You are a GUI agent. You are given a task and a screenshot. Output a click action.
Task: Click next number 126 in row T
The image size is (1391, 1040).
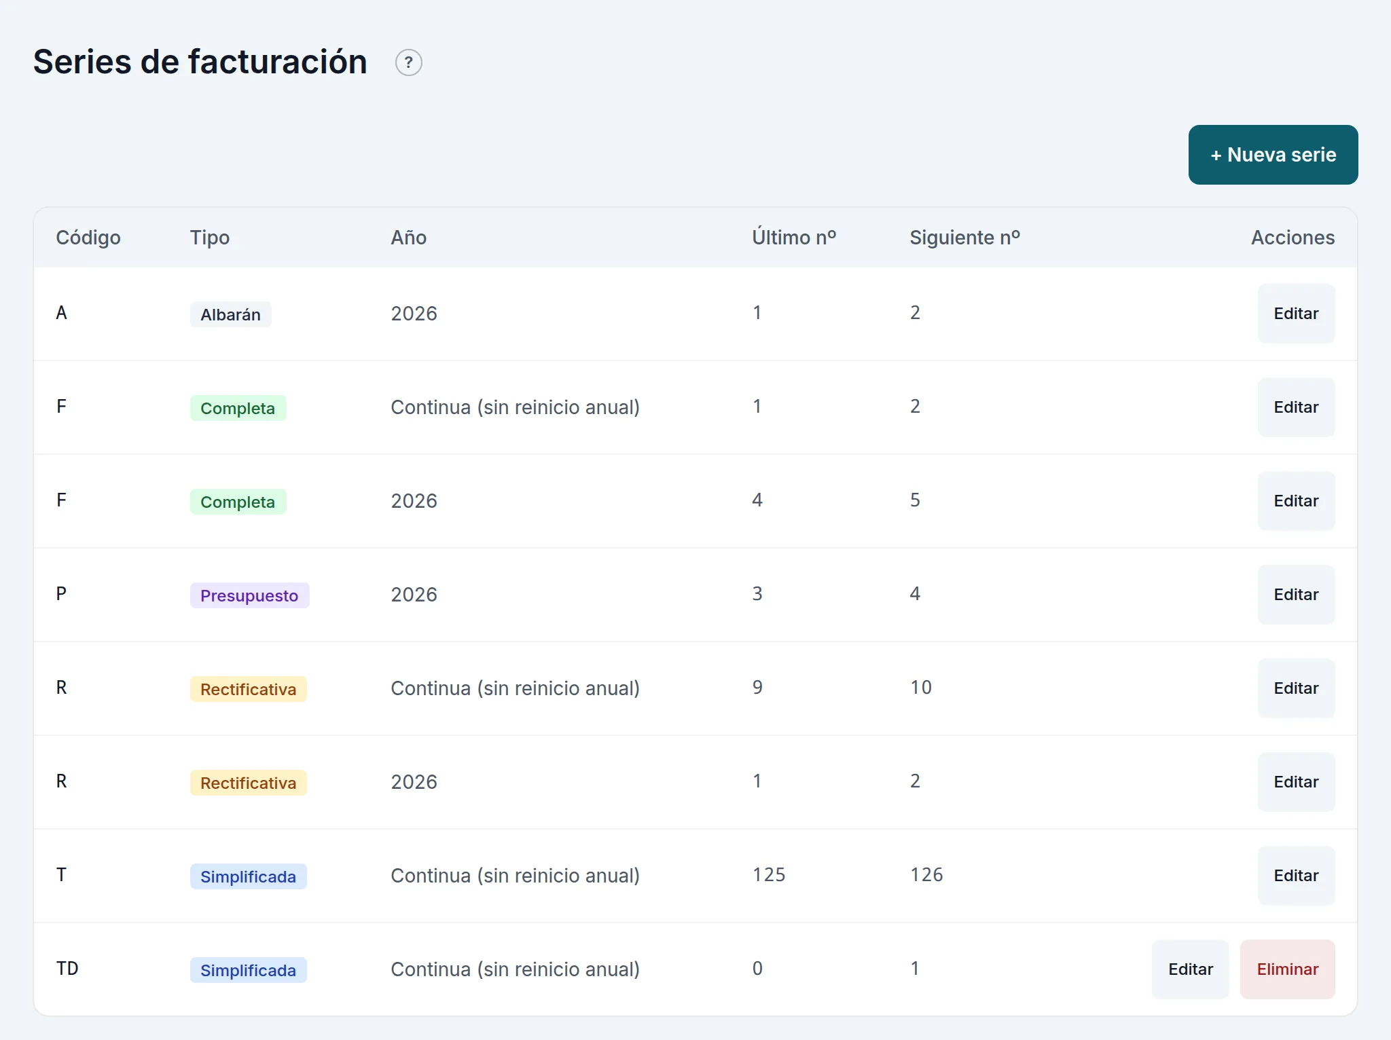click(926, 874)
